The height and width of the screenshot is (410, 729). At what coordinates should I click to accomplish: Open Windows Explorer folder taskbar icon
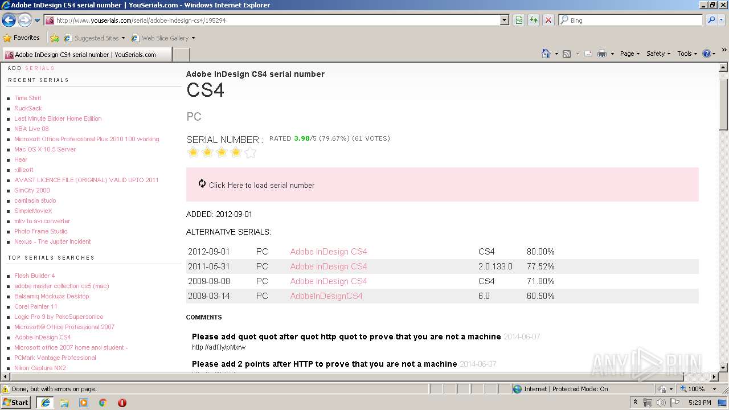pos(64,403)
